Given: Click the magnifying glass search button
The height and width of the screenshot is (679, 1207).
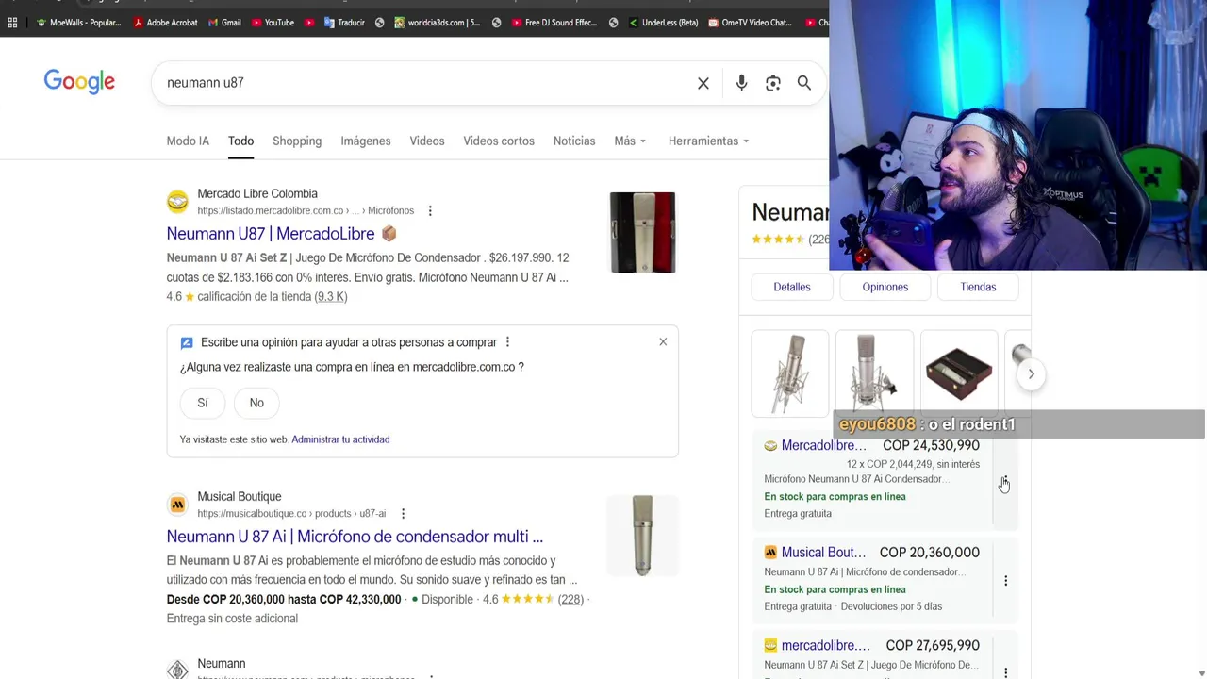Looking at the screenshot, I should pos(804,83).
